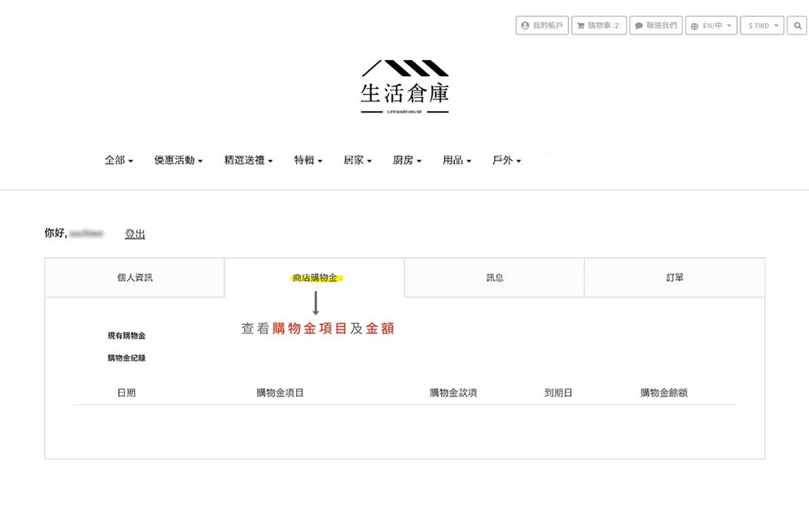Switch to the 訊息 tab

pos(494,277)
